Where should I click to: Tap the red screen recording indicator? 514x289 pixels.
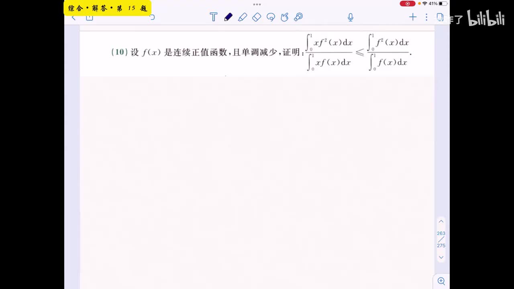click(408, 4)
